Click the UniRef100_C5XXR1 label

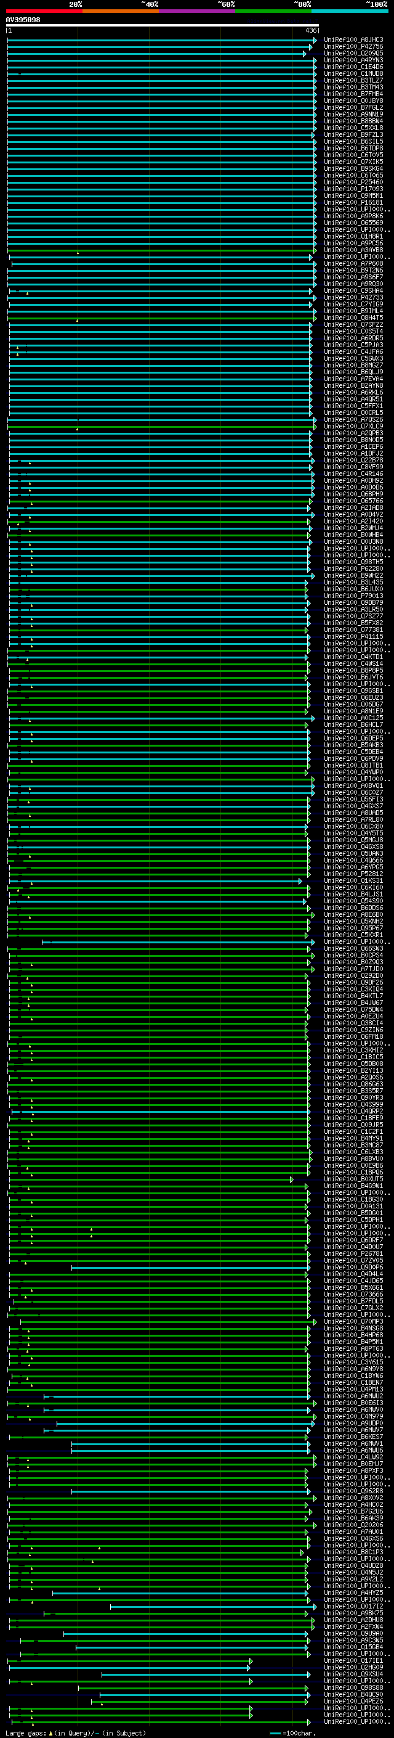click(353, 935)
